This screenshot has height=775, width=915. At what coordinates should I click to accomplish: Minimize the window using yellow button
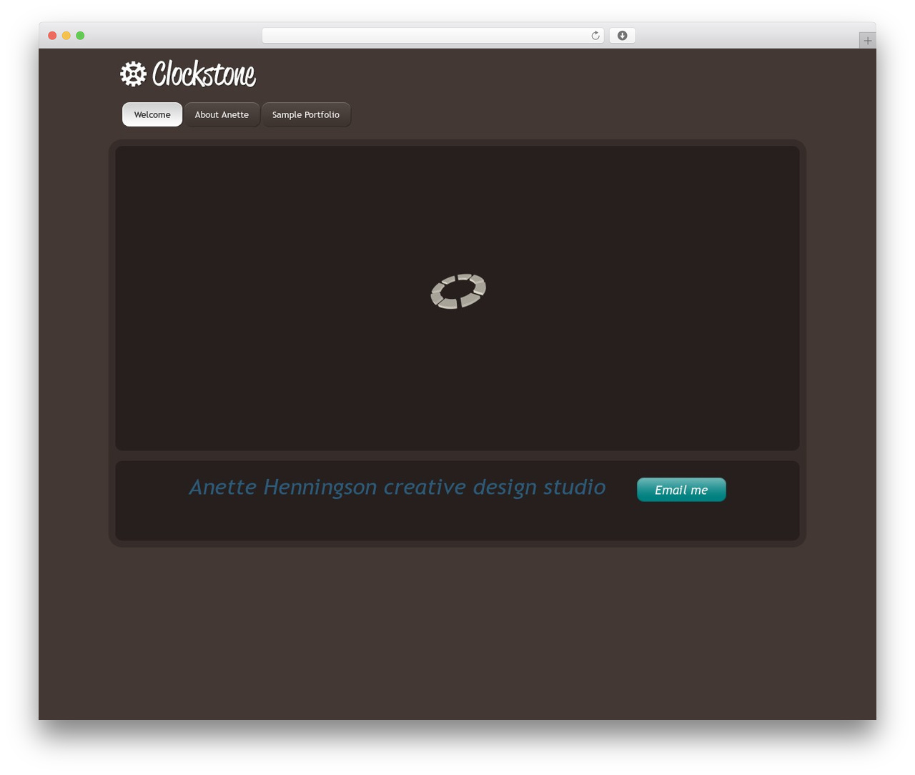[x=66, y=36]
